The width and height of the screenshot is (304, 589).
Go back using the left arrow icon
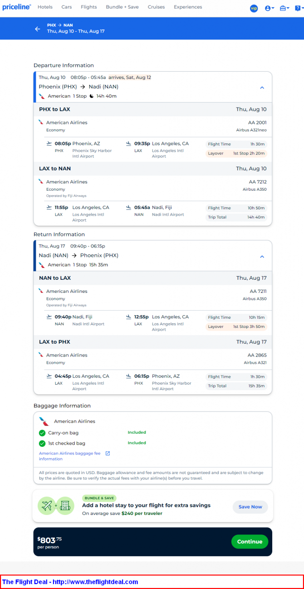pyautogui.click(x=38, y=29)
